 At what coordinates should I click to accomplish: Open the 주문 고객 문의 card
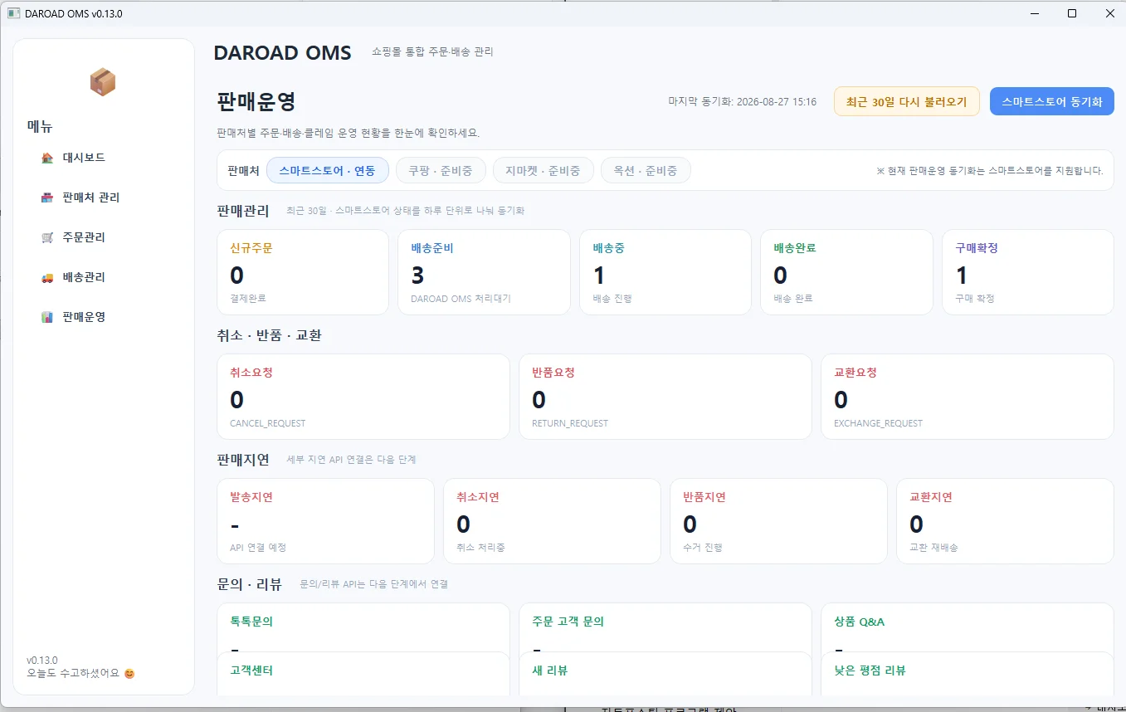(665, 627)
